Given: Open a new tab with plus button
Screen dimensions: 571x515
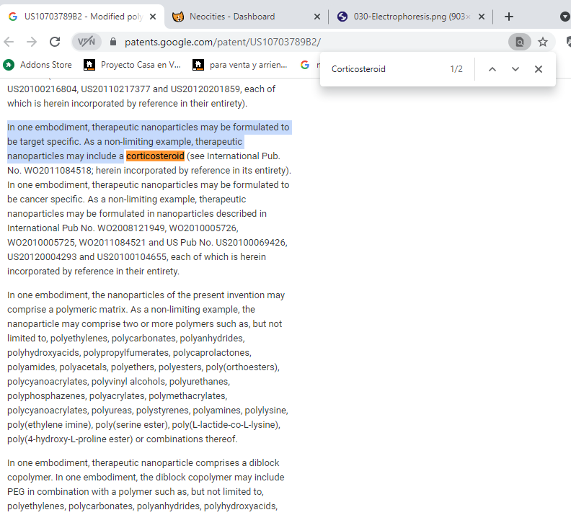Looking at the screenshot, I should point(509,17).
